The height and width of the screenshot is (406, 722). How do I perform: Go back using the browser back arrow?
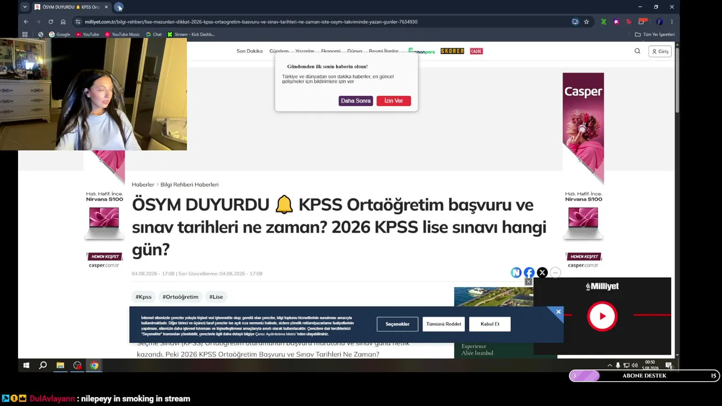pyautogui.click(x=26, y=22)
